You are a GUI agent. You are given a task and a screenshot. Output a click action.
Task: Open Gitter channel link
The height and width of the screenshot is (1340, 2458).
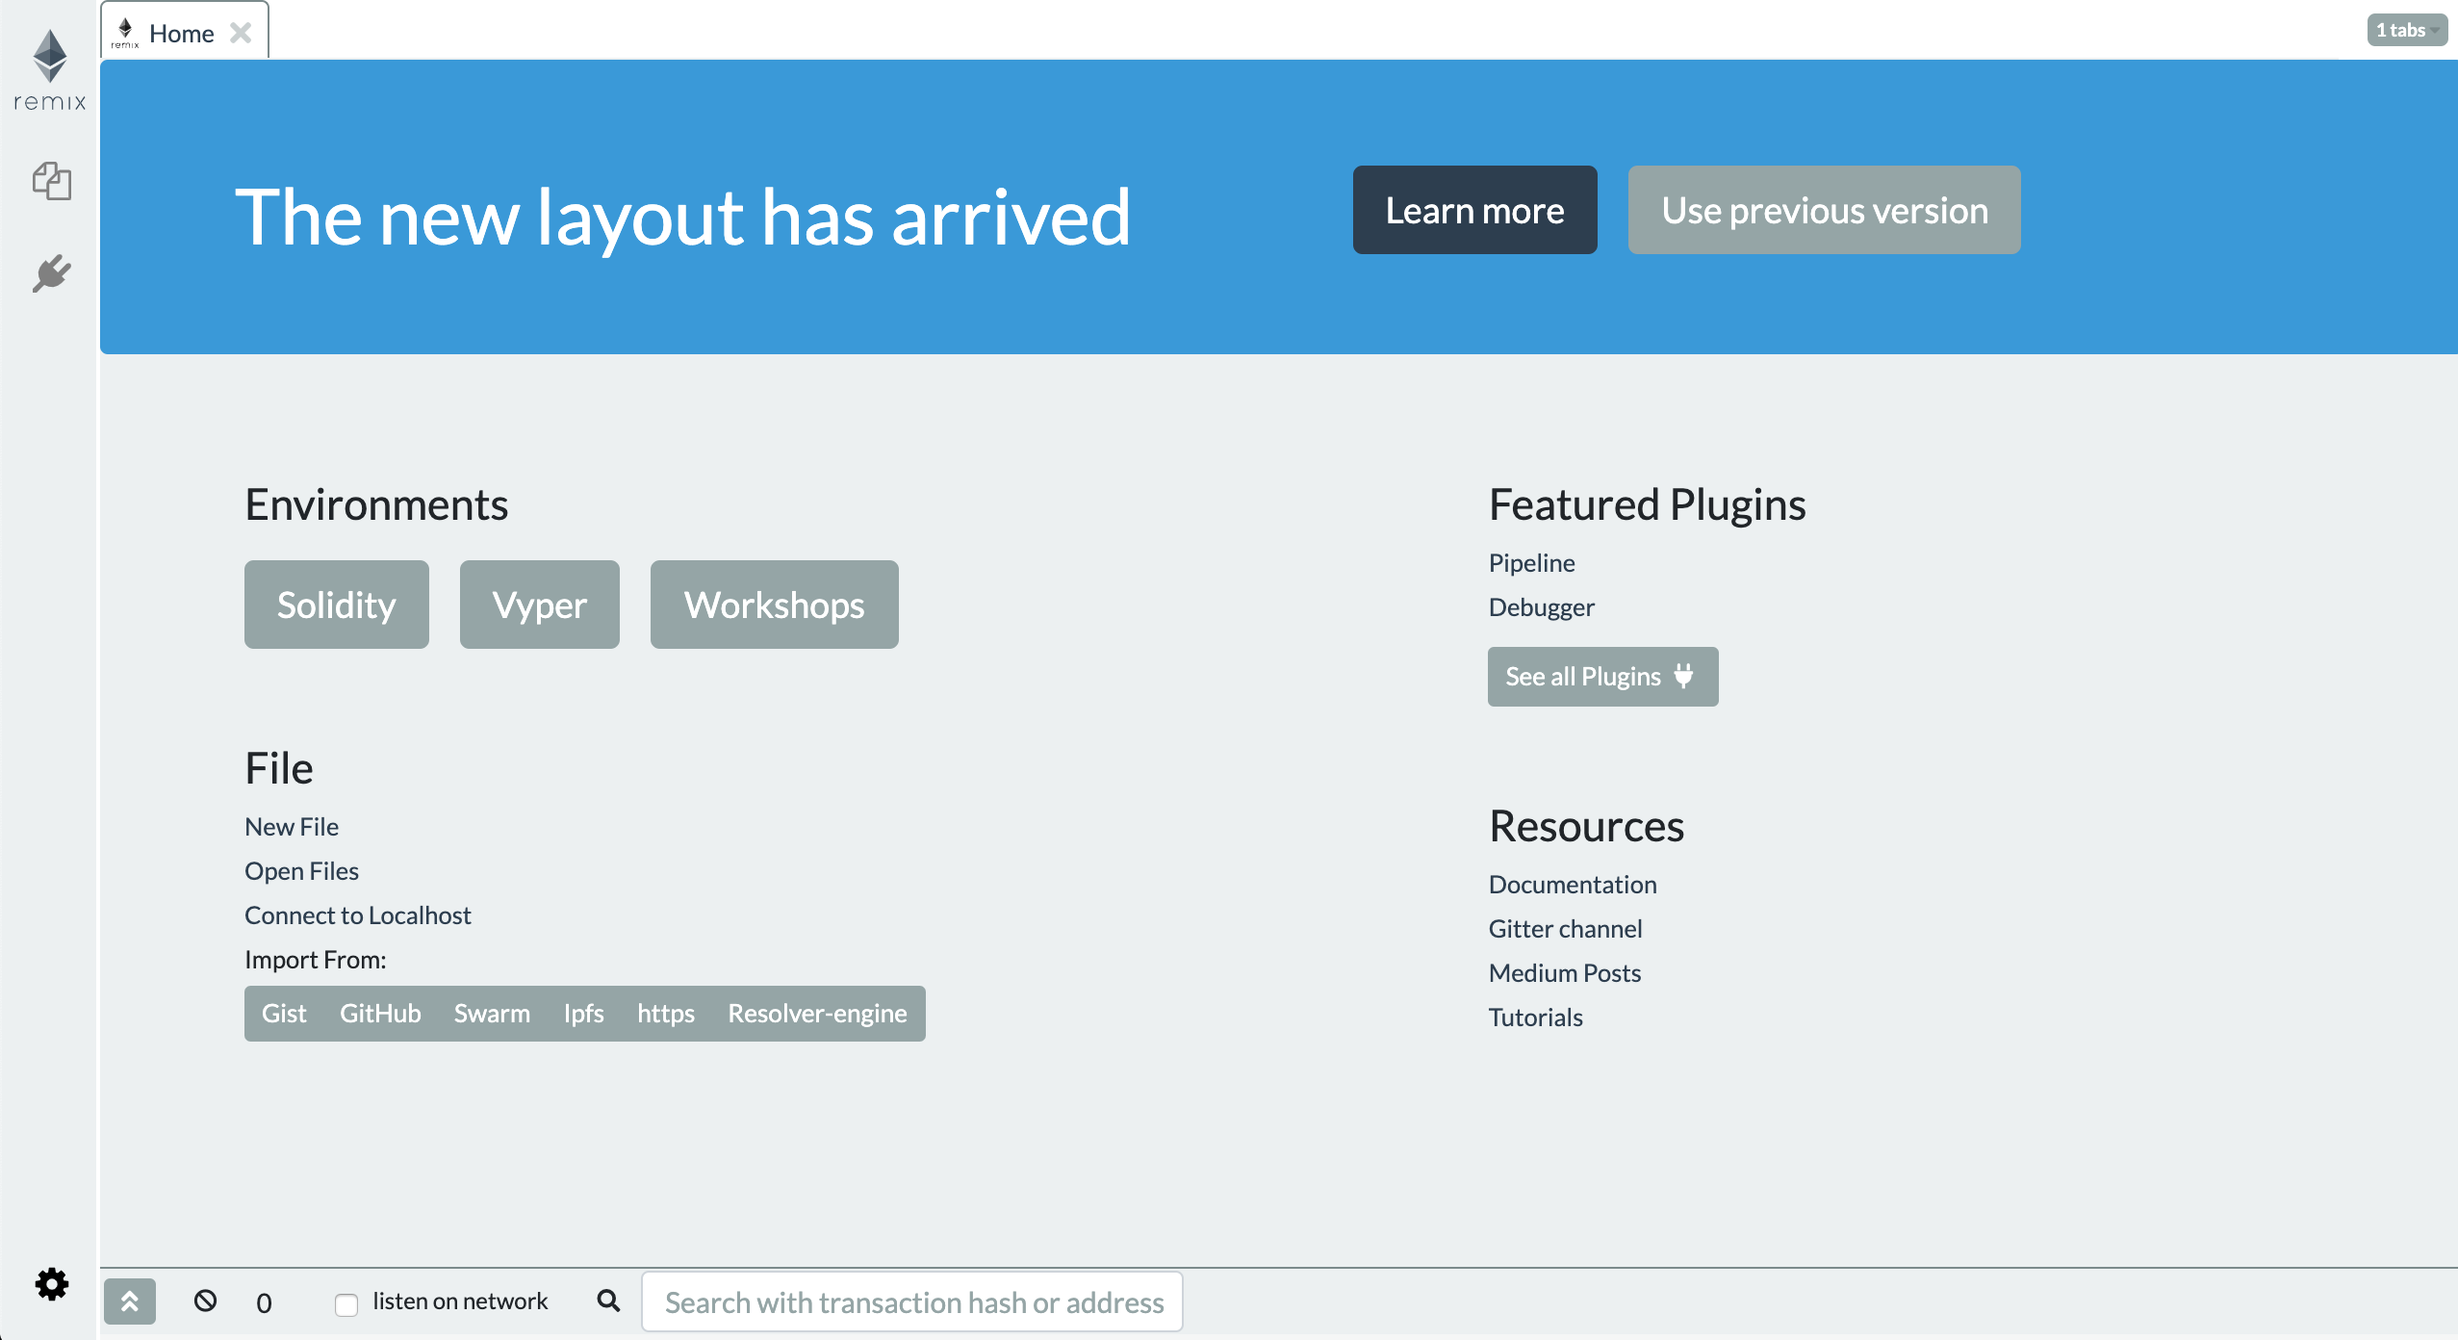[x=1565, y=929]
